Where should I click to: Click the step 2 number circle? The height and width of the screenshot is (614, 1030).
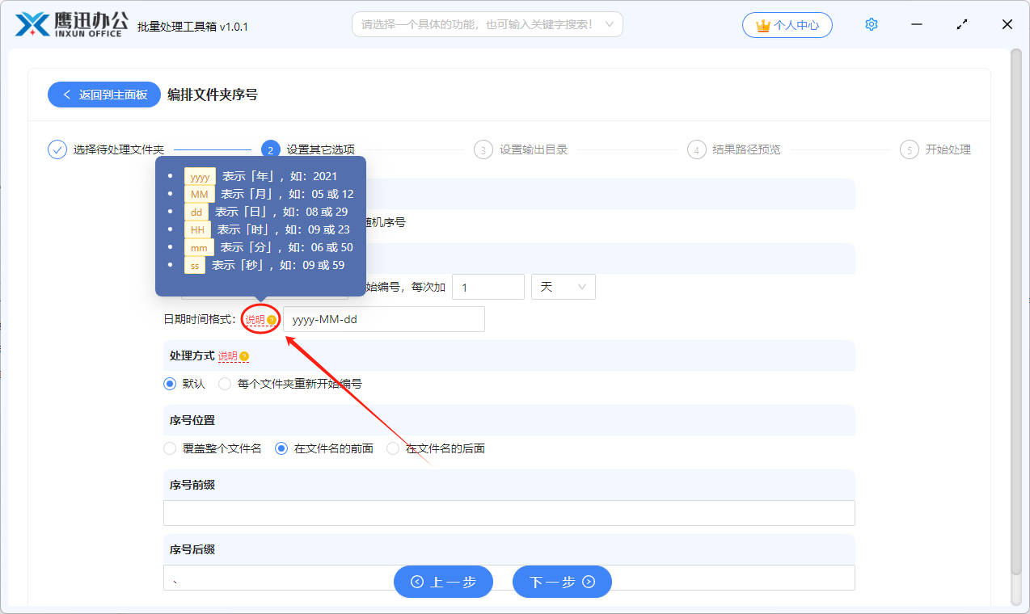[x=271, y=149]
